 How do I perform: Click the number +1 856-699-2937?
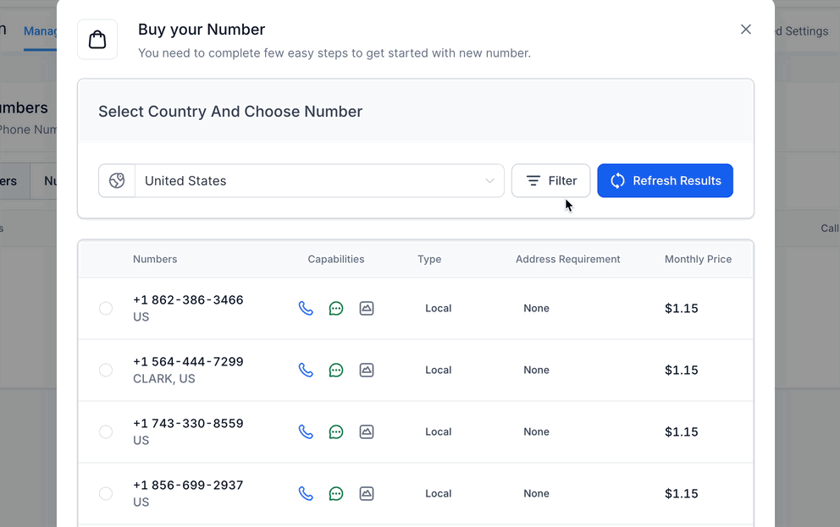188,486
